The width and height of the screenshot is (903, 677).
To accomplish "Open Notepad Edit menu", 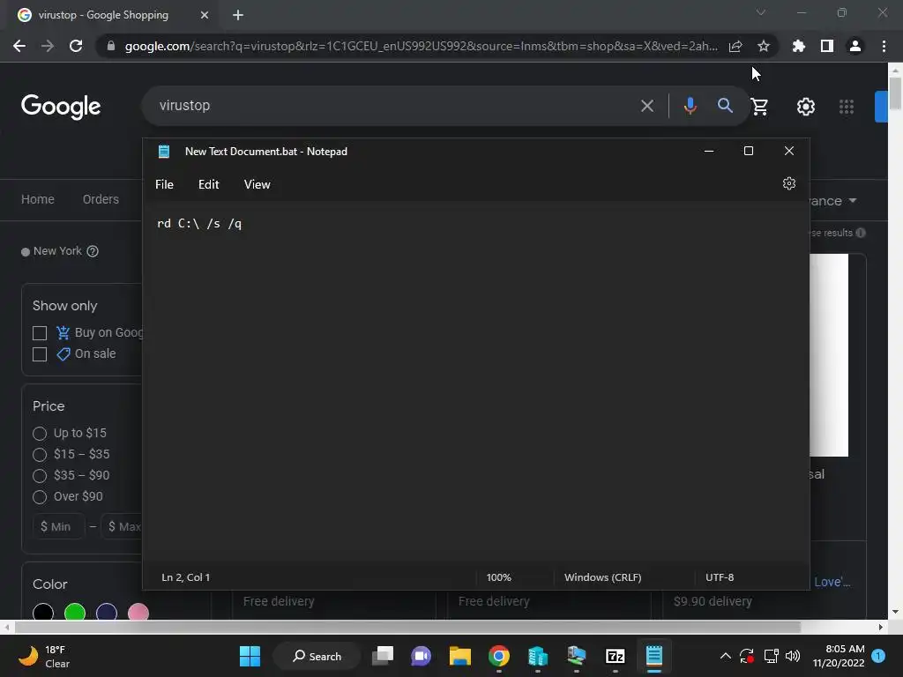I will point(208,184).
